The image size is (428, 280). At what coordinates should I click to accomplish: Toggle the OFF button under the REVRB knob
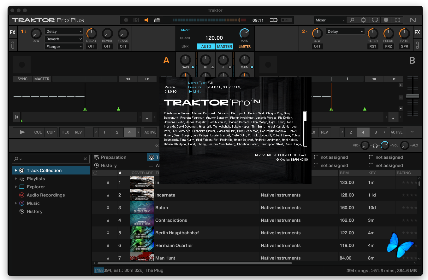[x=108, y=46]
